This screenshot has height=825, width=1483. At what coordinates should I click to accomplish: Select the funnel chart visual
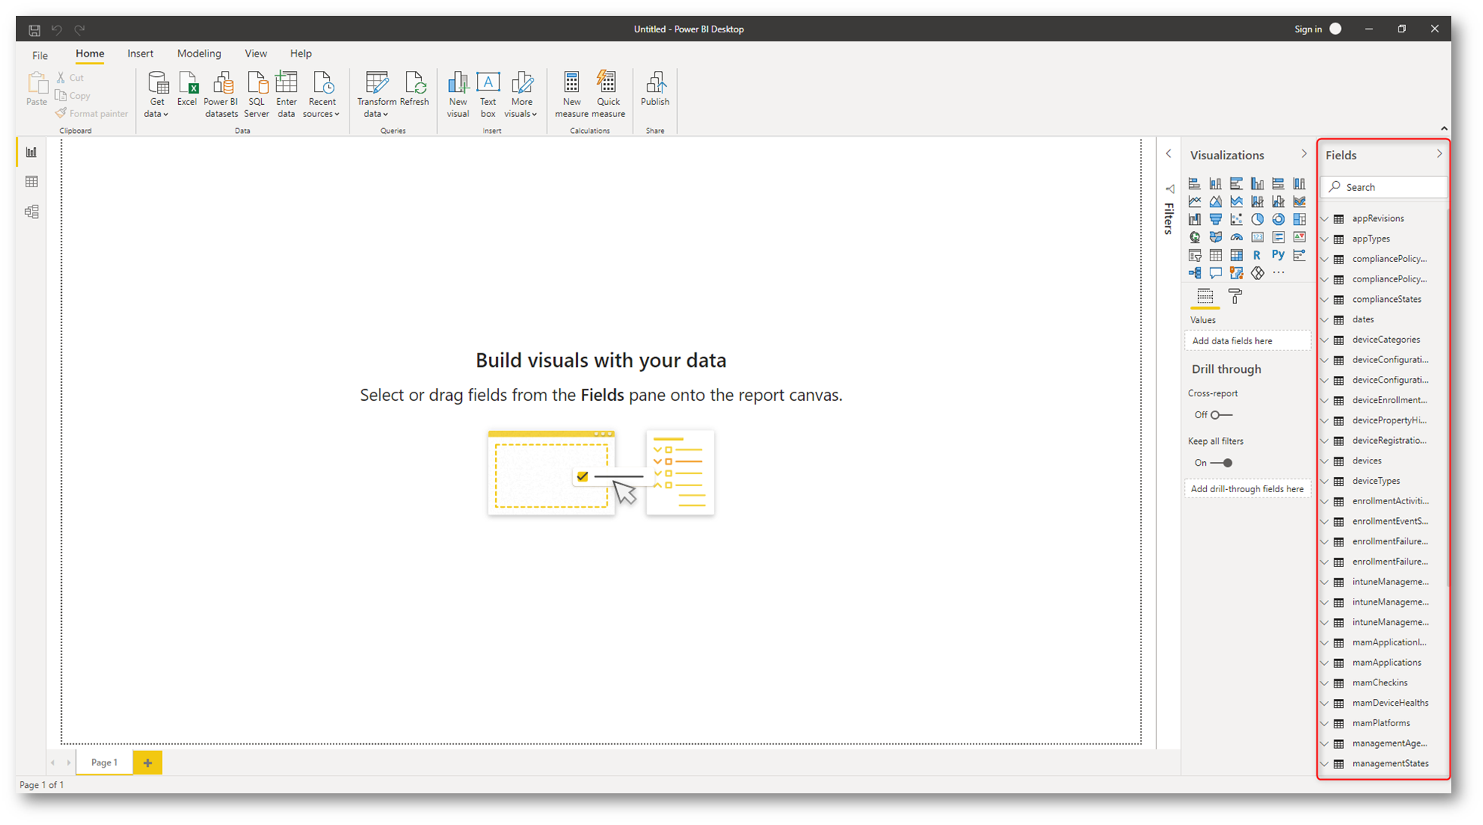coord(1215,220)
